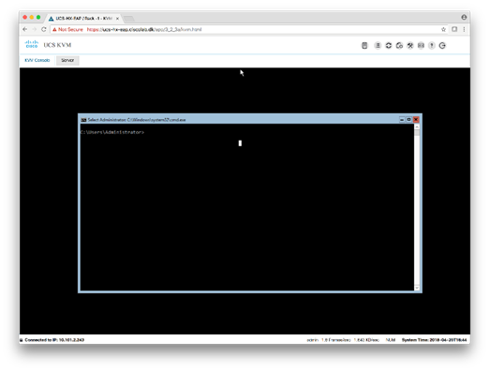Viewport: 489px width, 371px height.
Task: Click cmd scrollbar down arrow
Action: tap(417, 288)
